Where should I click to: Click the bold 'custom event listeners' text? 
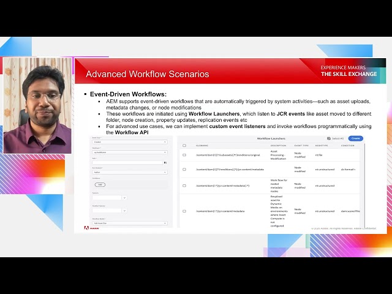coord(237,127)
